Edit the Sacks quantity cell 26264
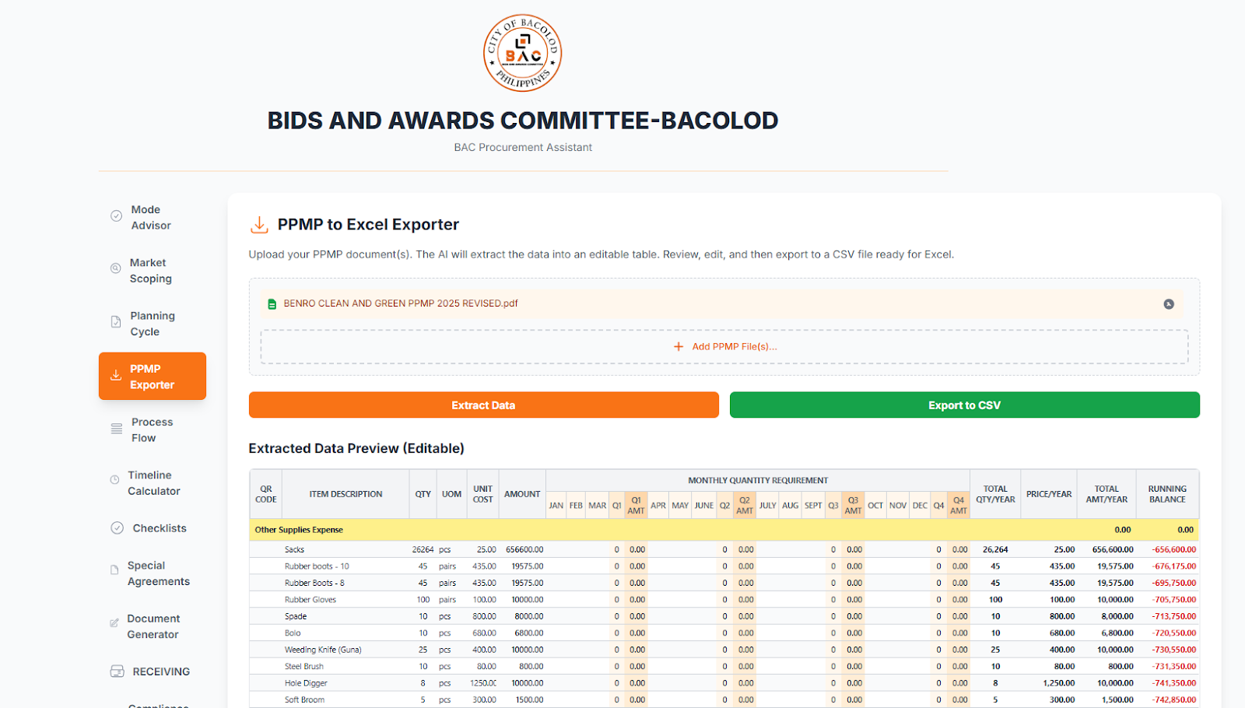Image resolution: width=1245 pixels, height=708 pixels. click(x=423, y=549)
